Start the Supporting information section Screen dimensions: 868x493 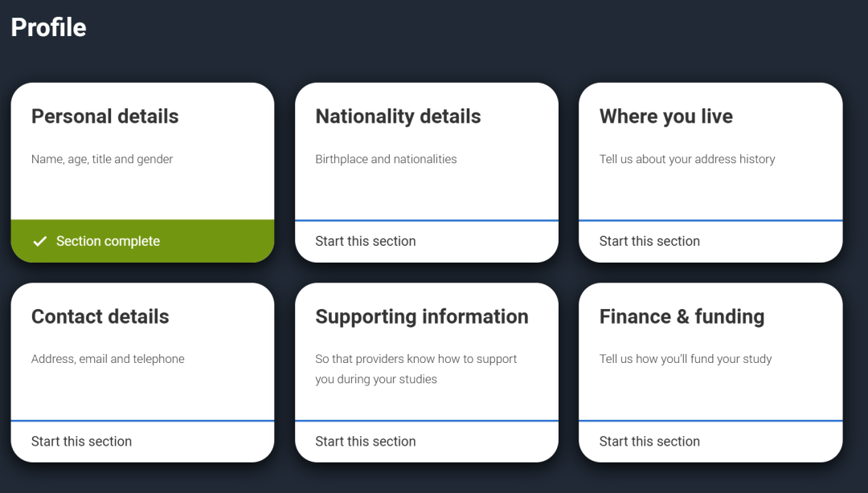click(x=366, y=441)
